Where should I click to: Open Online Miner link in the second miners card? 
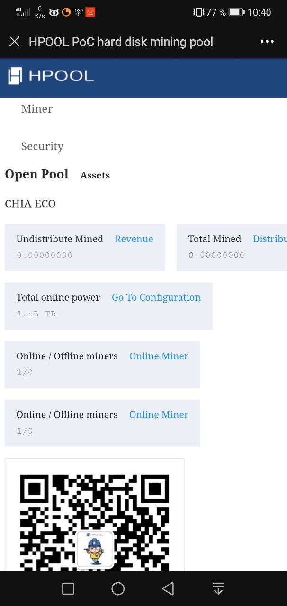point(159,415)
